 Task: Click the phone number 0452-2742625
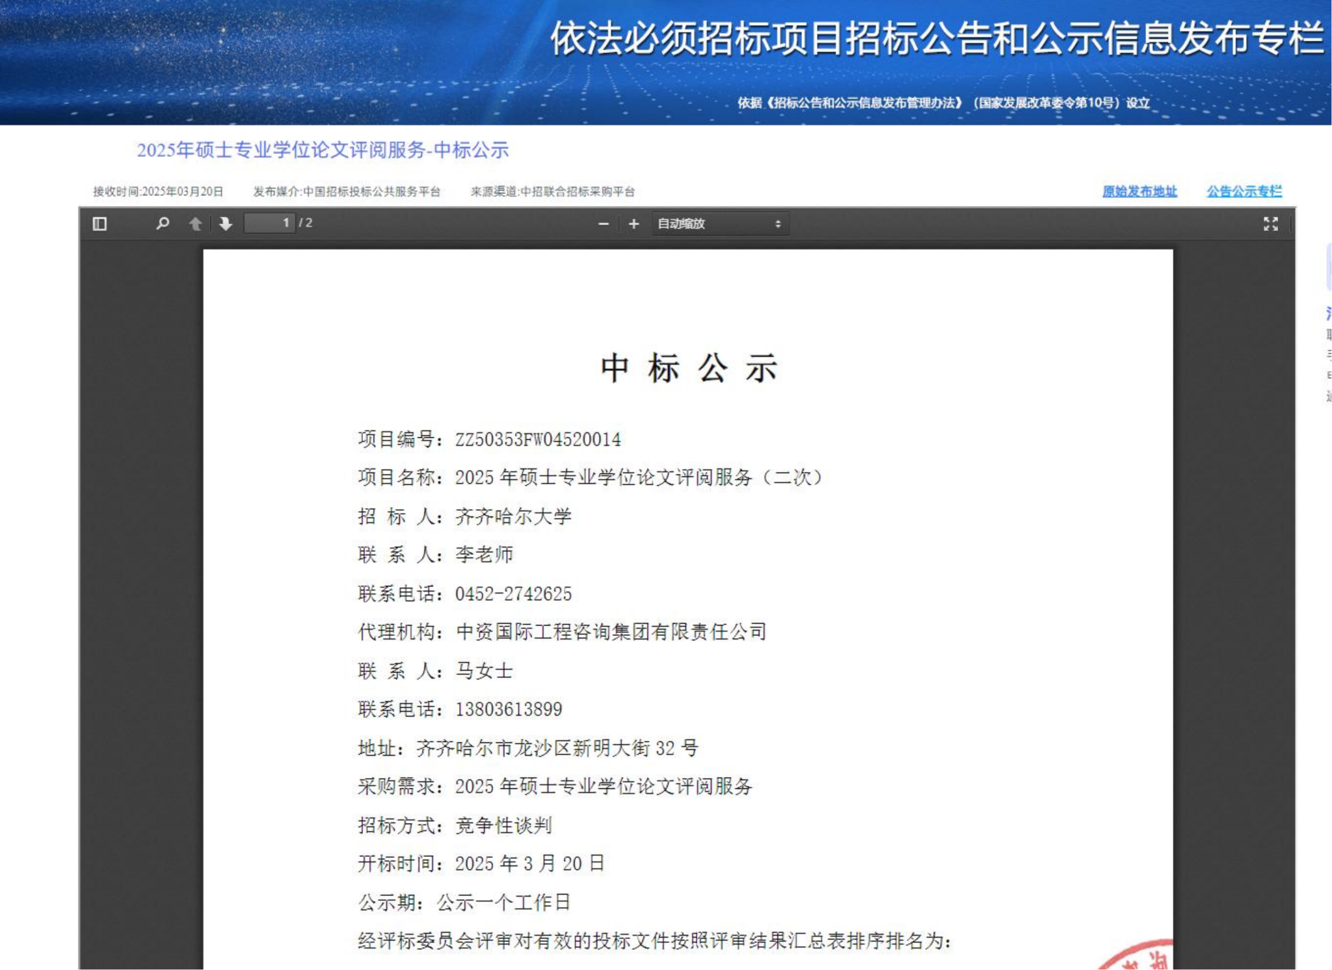point(513,594)
